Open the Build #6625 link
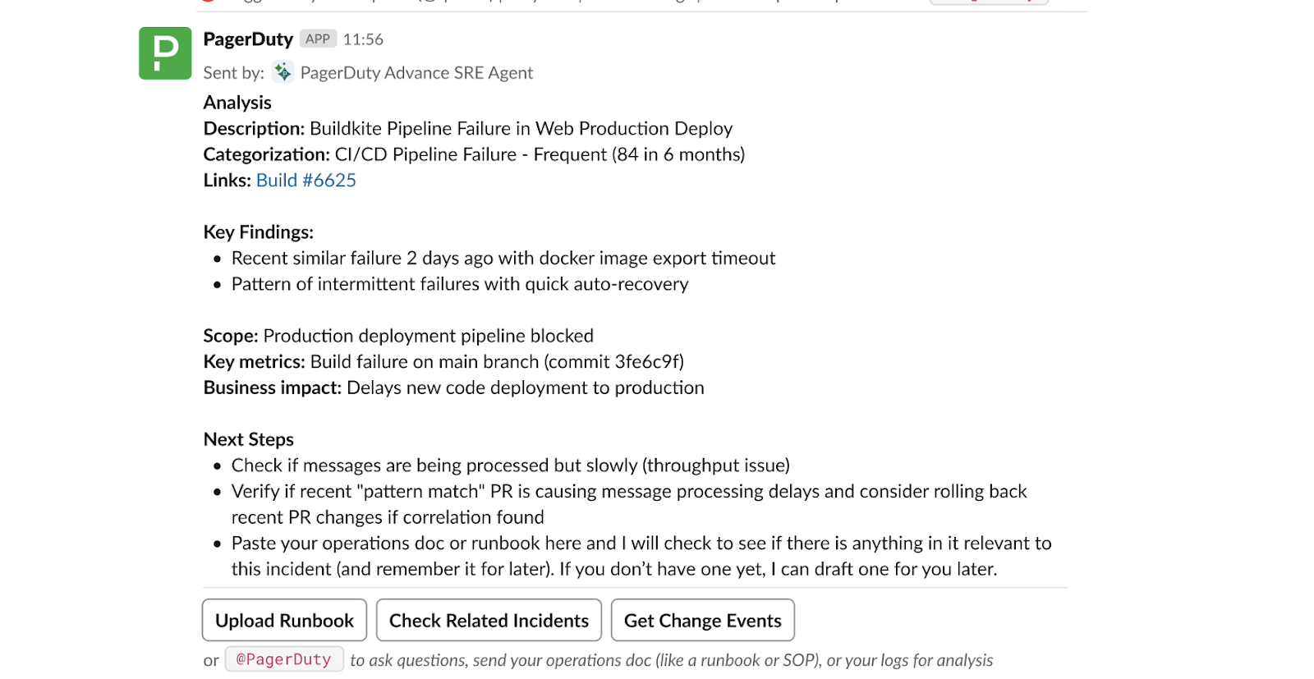 point(306,180)
